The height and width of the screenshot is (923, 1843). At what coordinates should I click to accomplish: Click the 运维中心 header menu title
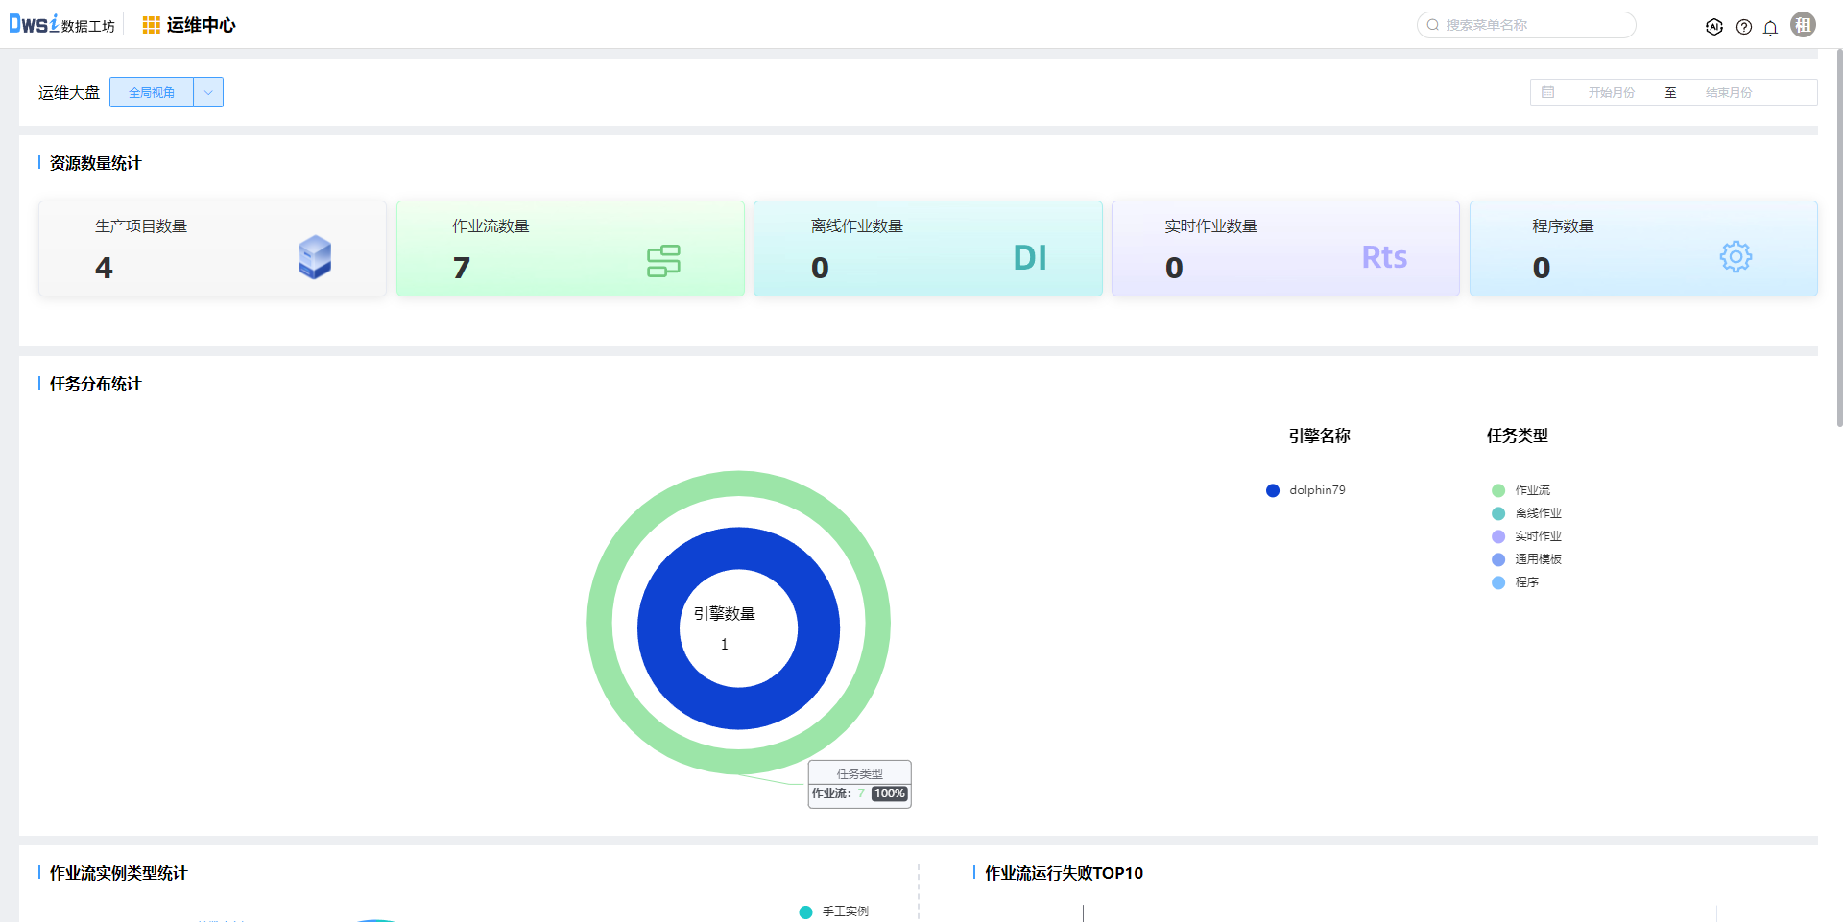tap(201, 25)
